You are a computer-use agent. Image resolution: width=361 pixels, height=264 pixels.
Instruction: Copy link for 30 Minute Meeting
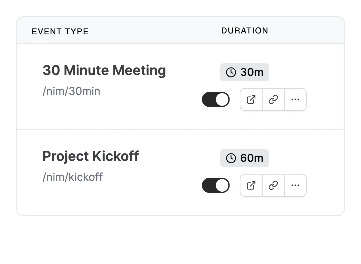[x=273, y=99]
